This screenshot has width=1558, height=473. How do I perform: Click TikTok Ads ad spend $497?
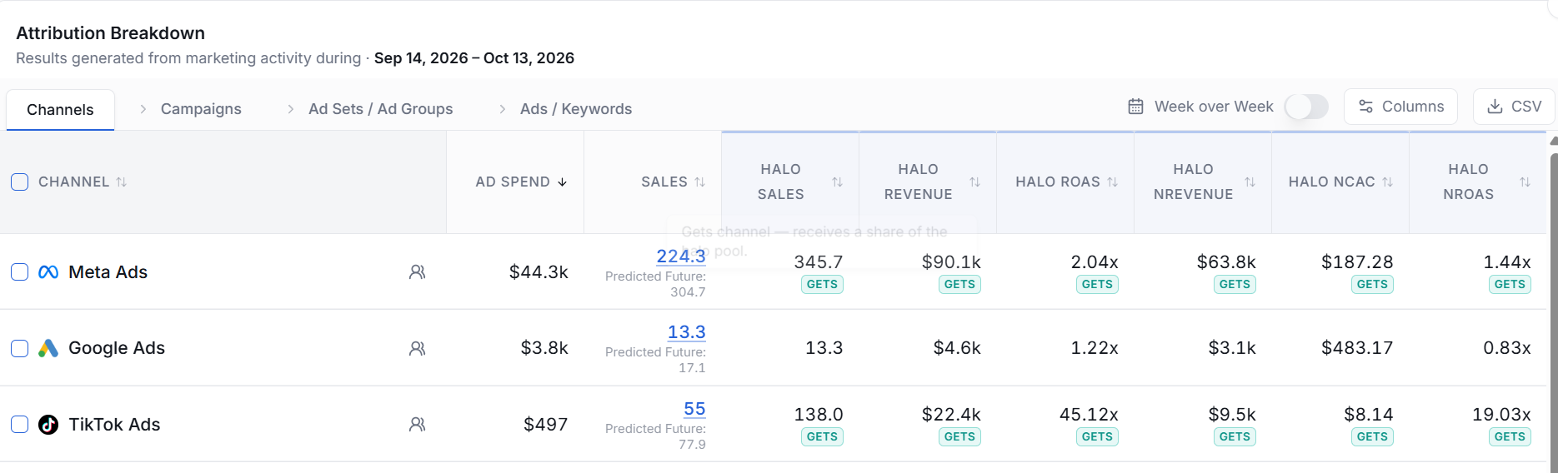(x=545, y=425)
